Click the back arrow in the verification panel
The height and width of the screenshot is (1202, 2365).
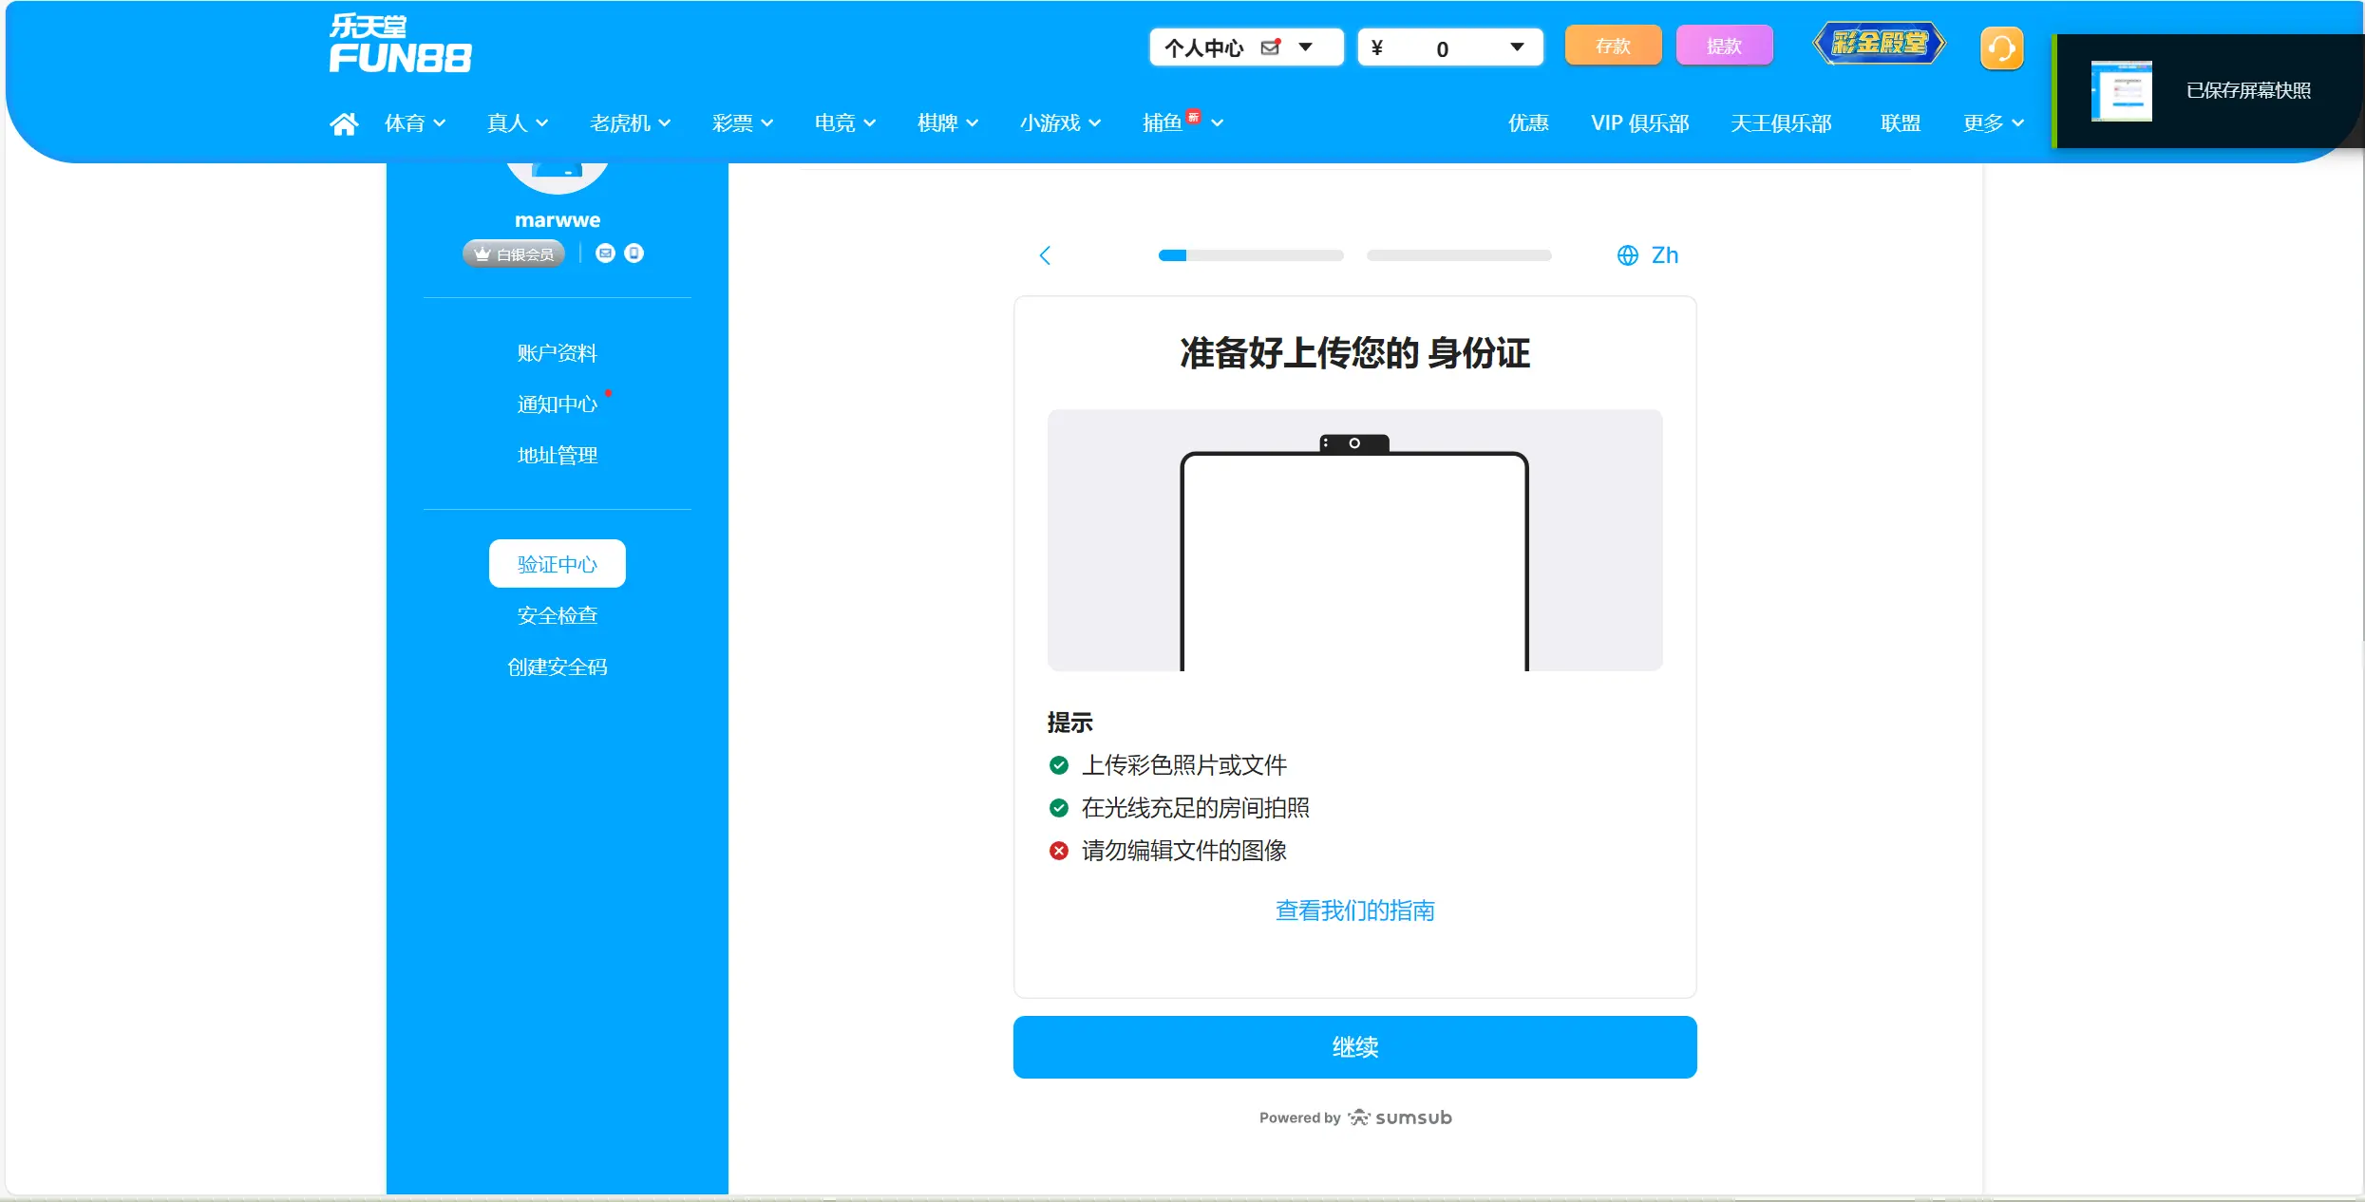tap(1045, 254)
